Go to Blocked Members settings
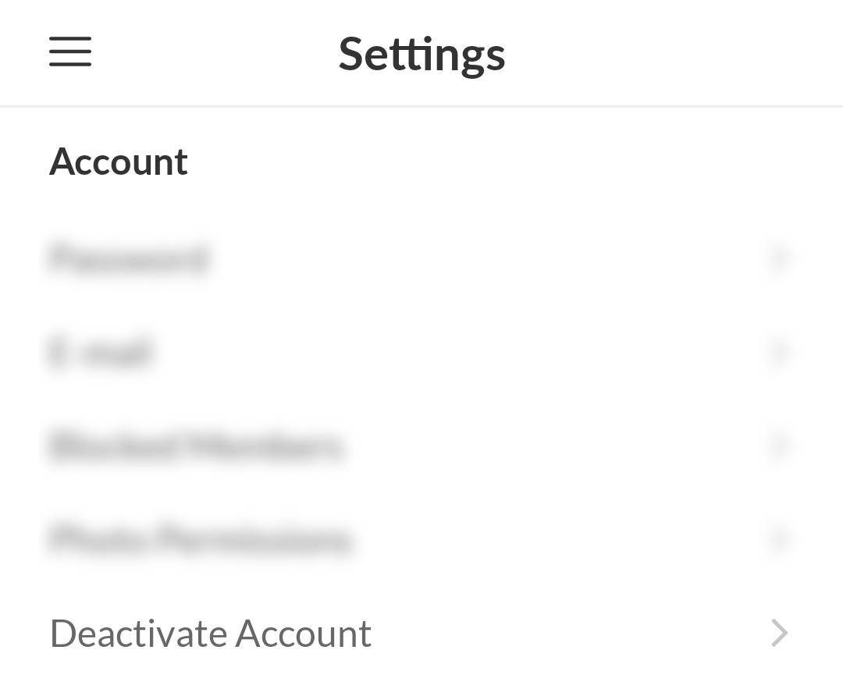The image size is (843, 689). [x=196, y=446]
